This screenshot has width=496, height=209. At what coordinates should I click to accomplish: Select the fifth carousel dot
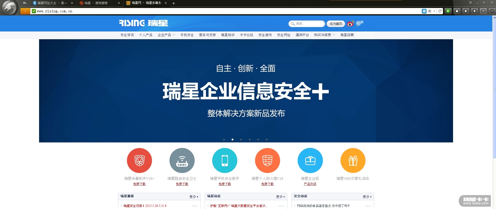point(258,140)
